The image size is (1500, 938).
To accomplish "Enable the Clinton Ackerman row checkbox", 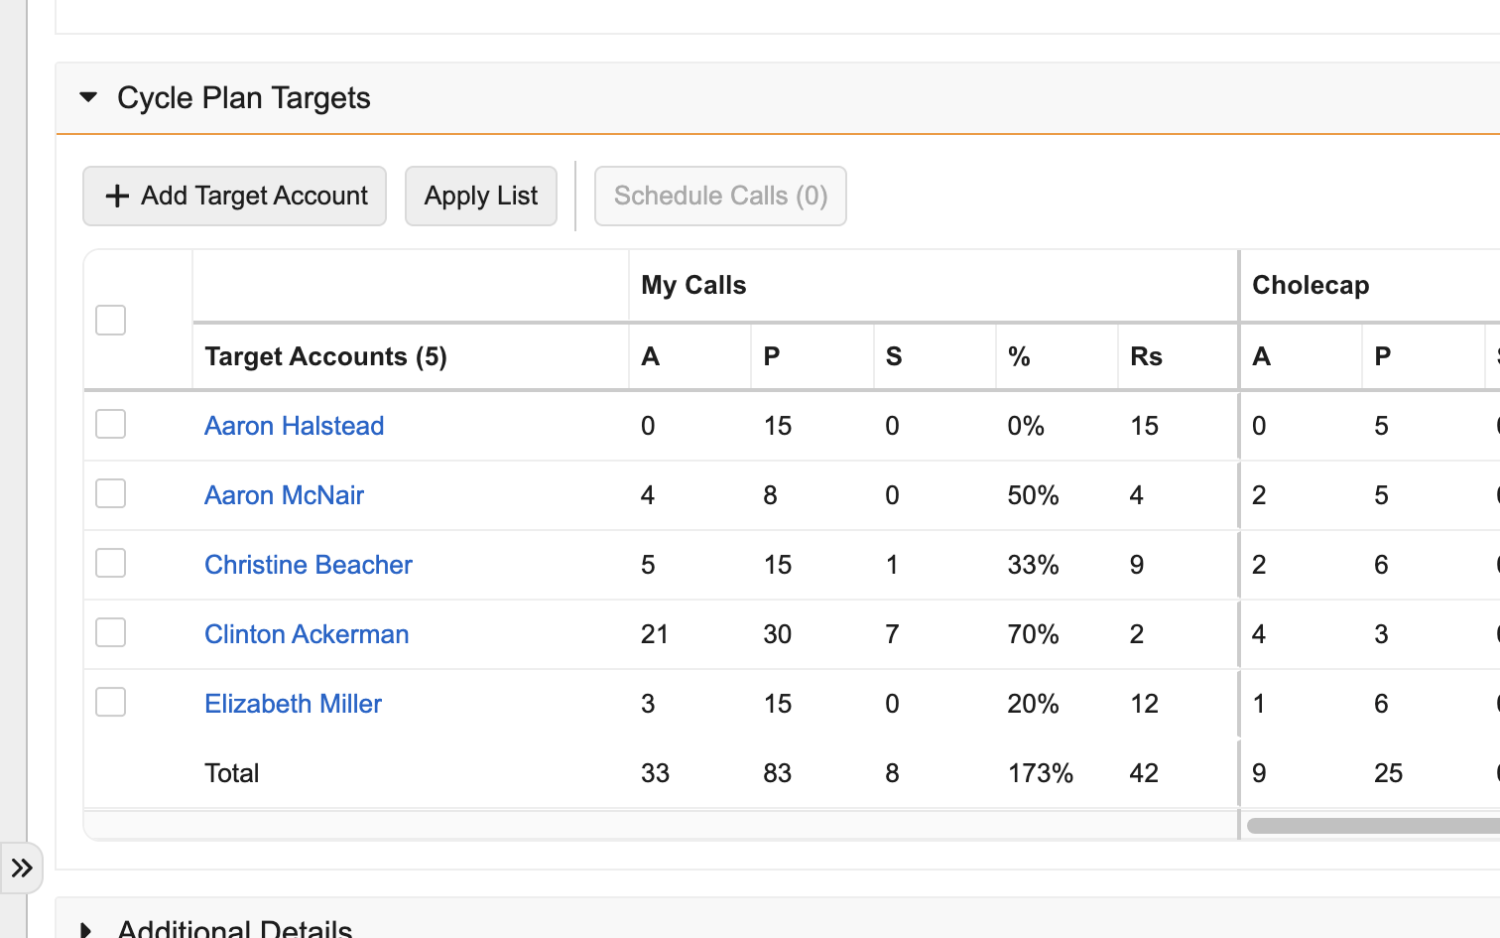I will (x=110, y=633).
